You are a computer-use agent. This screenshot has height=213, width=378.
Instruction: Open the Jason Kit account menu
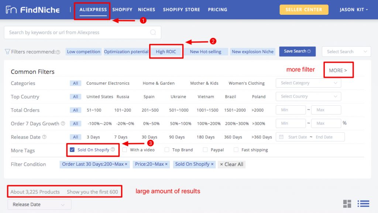[354, 10]
